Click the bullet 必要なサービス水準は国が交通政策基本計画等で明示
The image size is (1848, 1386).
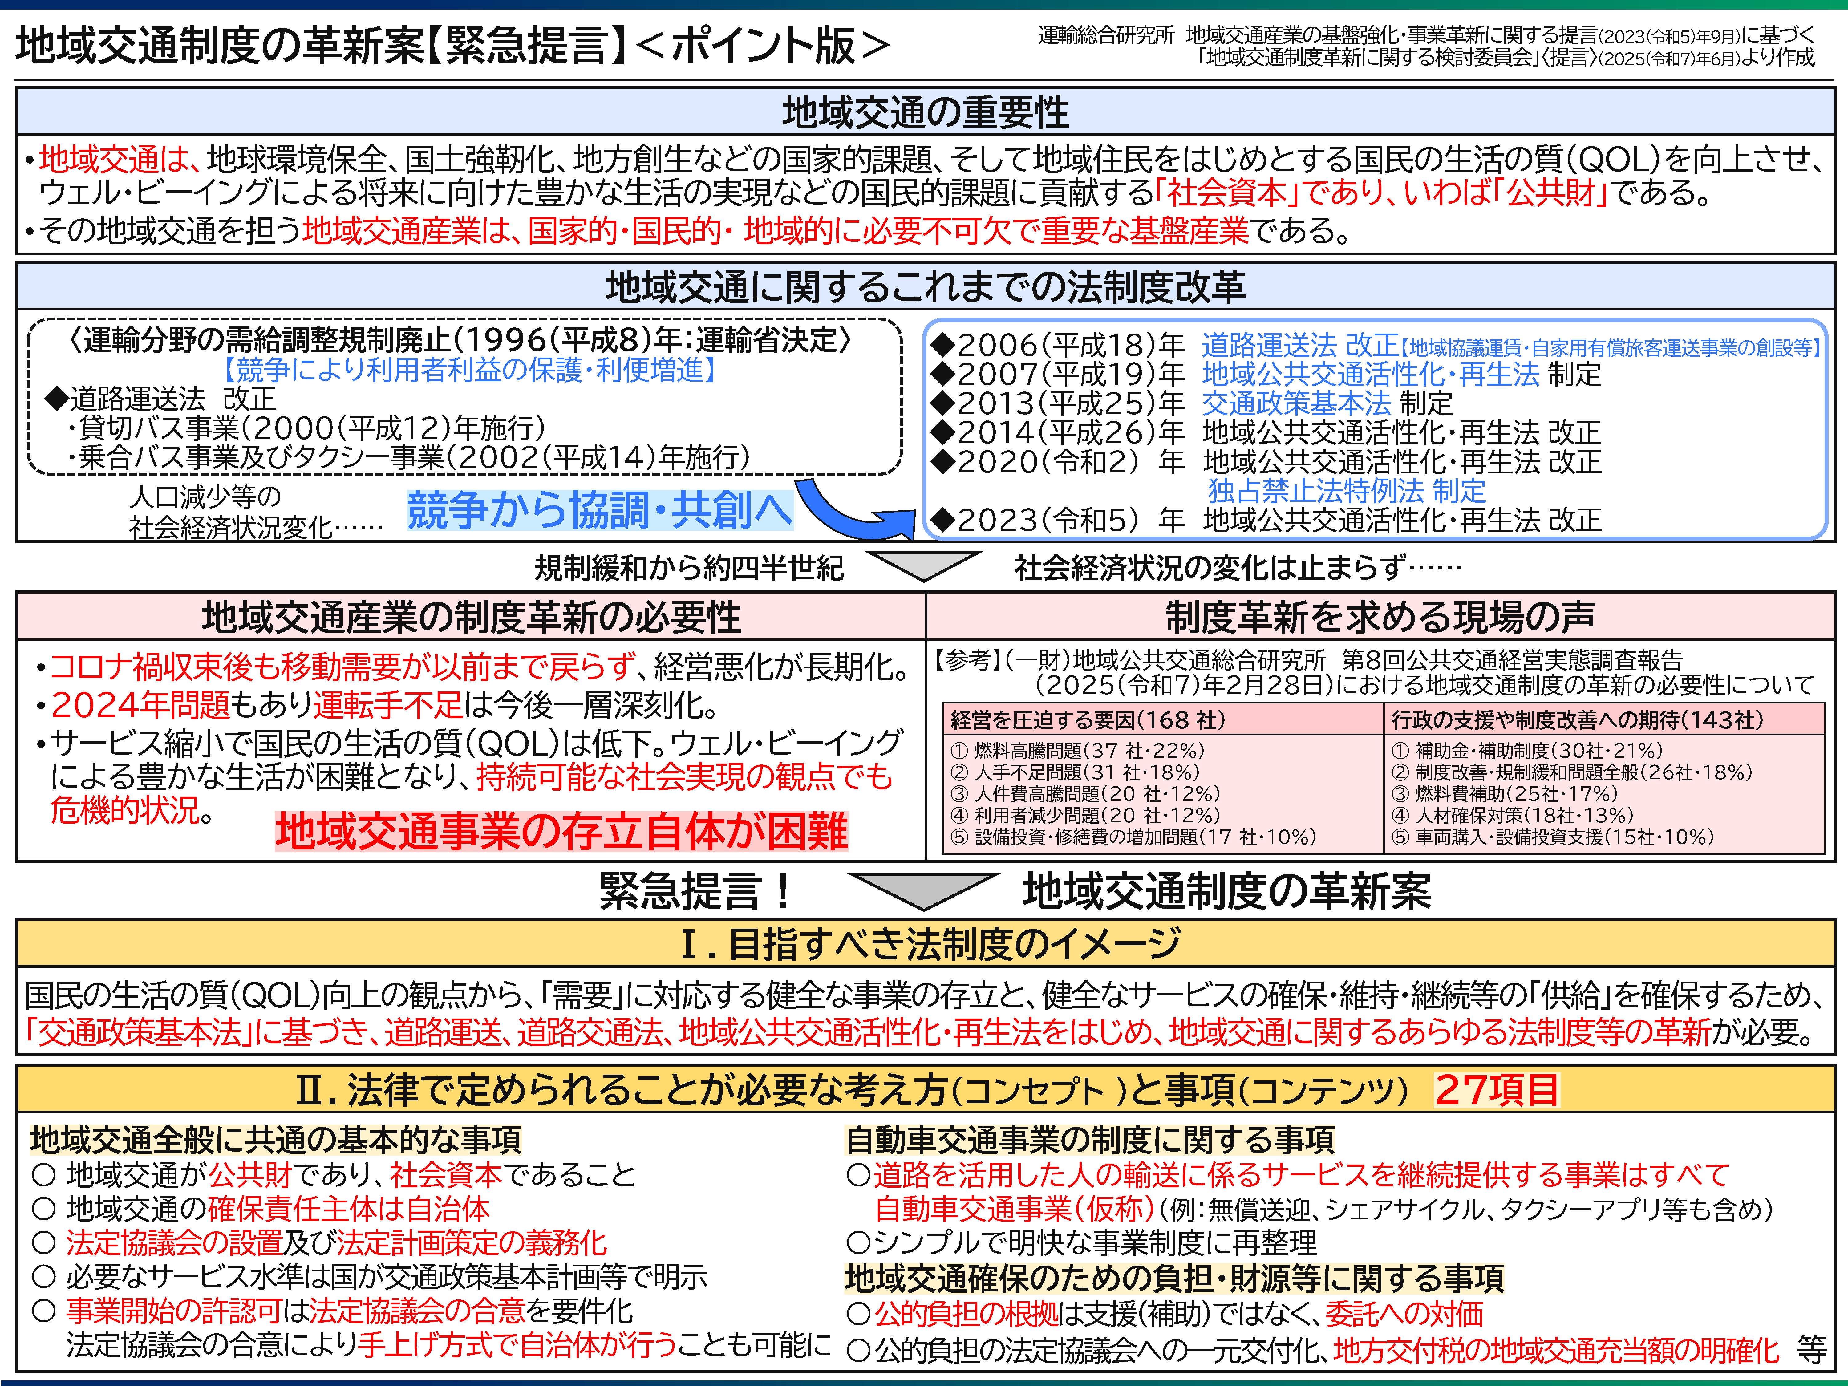[369, 1277]
